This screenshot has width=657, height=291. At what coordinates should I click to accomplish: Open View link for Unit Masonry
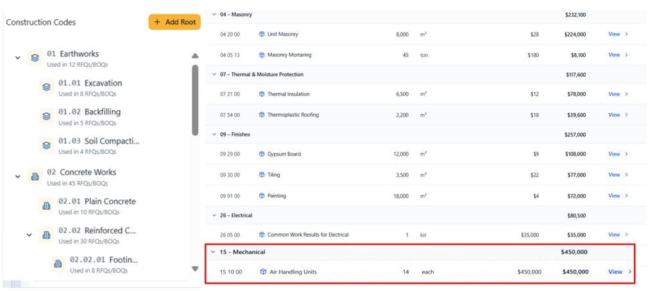pyautogui.click(x=618, y=35)
